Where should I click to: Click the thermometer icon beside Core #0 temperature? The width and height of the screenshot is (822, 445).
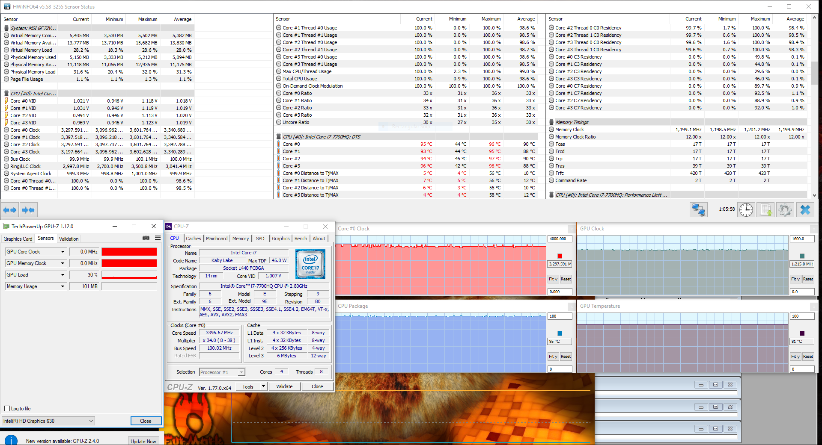coord(279,144)
